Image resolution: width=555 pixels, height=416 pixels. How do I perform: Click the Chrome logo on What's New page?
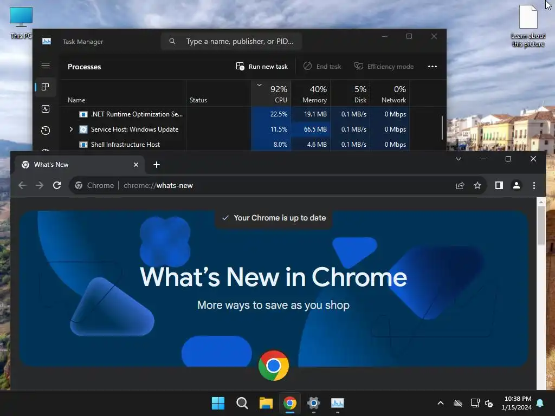click(x=274, y=366)
